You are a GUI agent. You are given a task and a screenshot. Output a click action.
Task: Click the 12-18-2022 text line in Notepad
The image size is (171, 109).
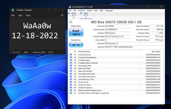click(35, 35)
